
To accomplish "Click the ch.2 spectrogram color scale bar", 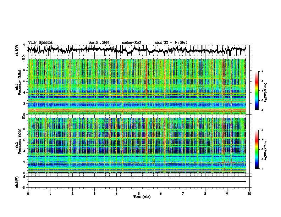I will (257, 149).
